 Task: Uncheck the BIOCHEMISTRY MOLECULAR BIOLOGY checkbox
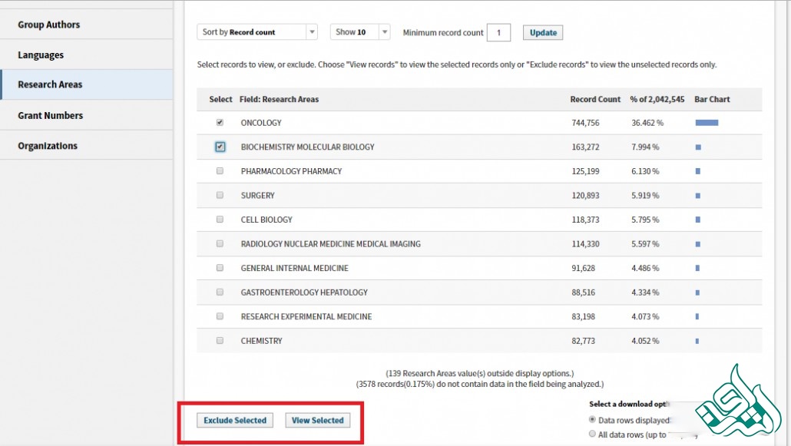click(x=220, y=147)
